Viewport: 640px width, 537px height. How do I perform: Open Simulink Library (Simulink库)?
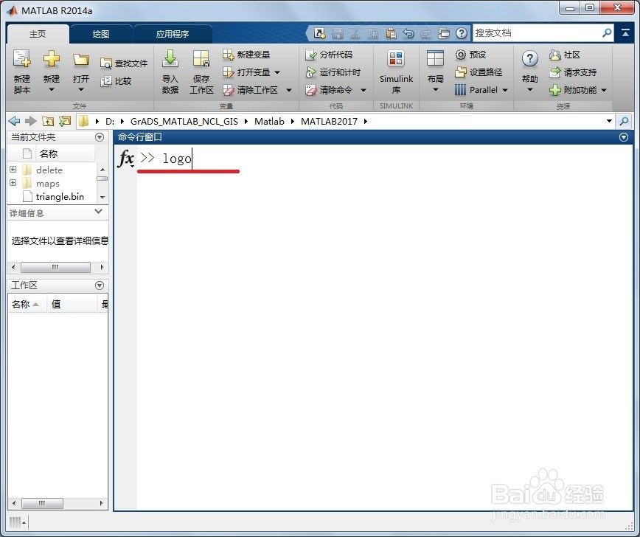tap(396, 72)
